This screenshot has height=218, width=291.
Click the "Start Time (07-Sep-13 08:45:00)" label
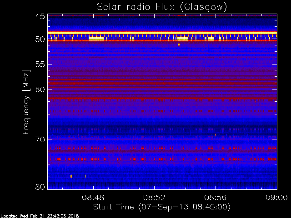(162, 207)
